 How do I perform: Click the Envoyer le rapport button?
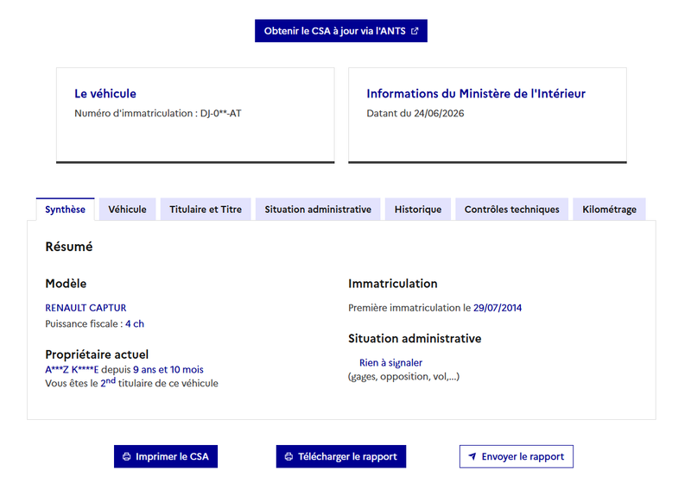[517, 456]
